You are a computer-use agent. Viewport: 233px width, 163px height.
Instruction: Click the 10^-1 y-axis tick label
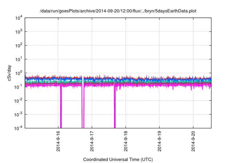(x=18, y=87)
